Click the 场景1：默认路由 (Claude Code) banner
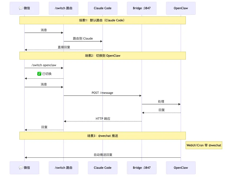The image size is (234, 178). tap(102, 20)
